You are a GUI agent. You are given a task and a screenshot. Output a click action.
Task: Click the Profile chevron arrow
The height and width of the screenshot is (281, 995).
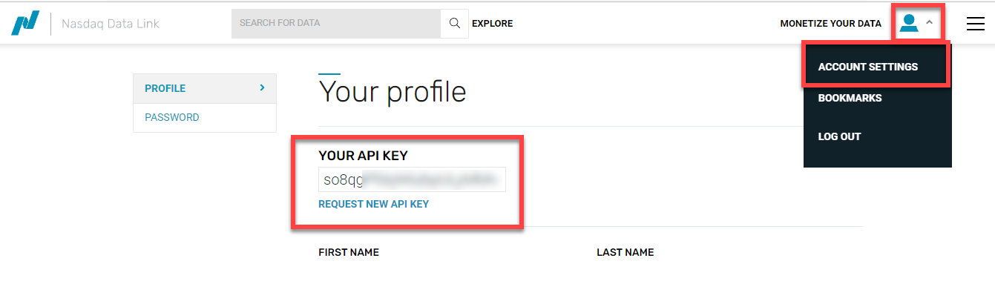(x=262, y=87)
